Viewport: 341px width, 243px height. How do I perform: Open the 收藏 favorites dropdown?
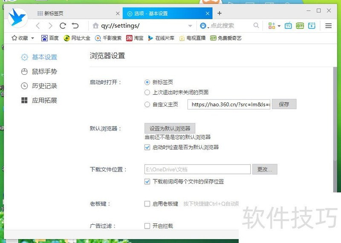[x=23, y=38]
